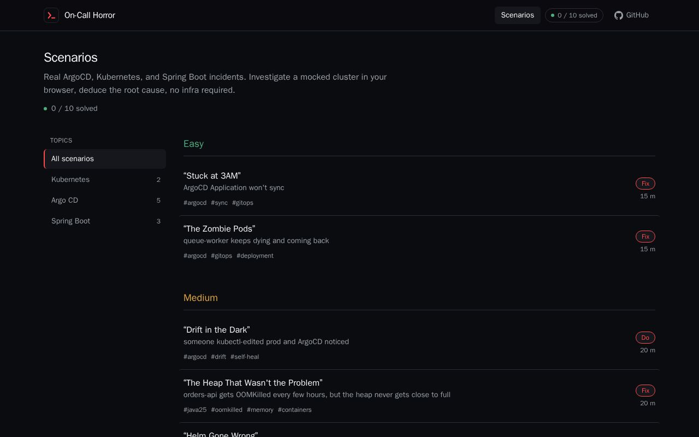Click Do badge on Drift in the Dark
The height and width of the screenshot is (437, 699).
(645, 338)
